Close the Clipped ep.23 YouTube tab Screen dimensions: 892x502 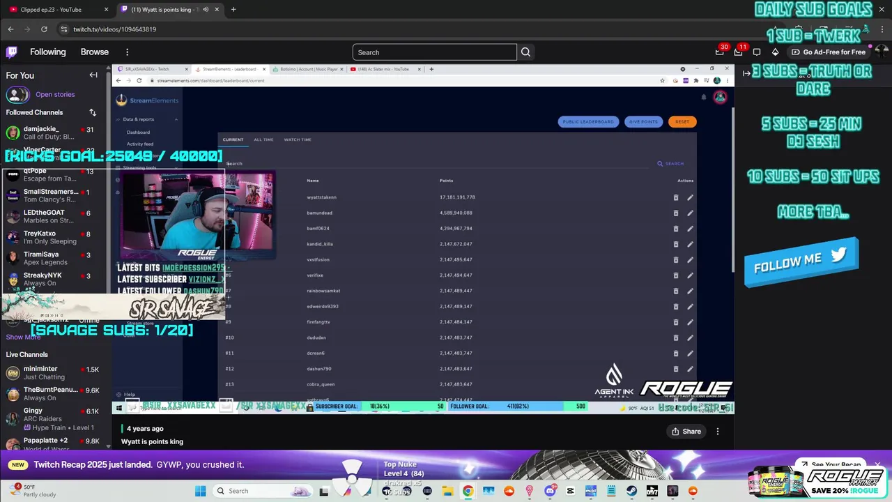click(x=107, y=10)
